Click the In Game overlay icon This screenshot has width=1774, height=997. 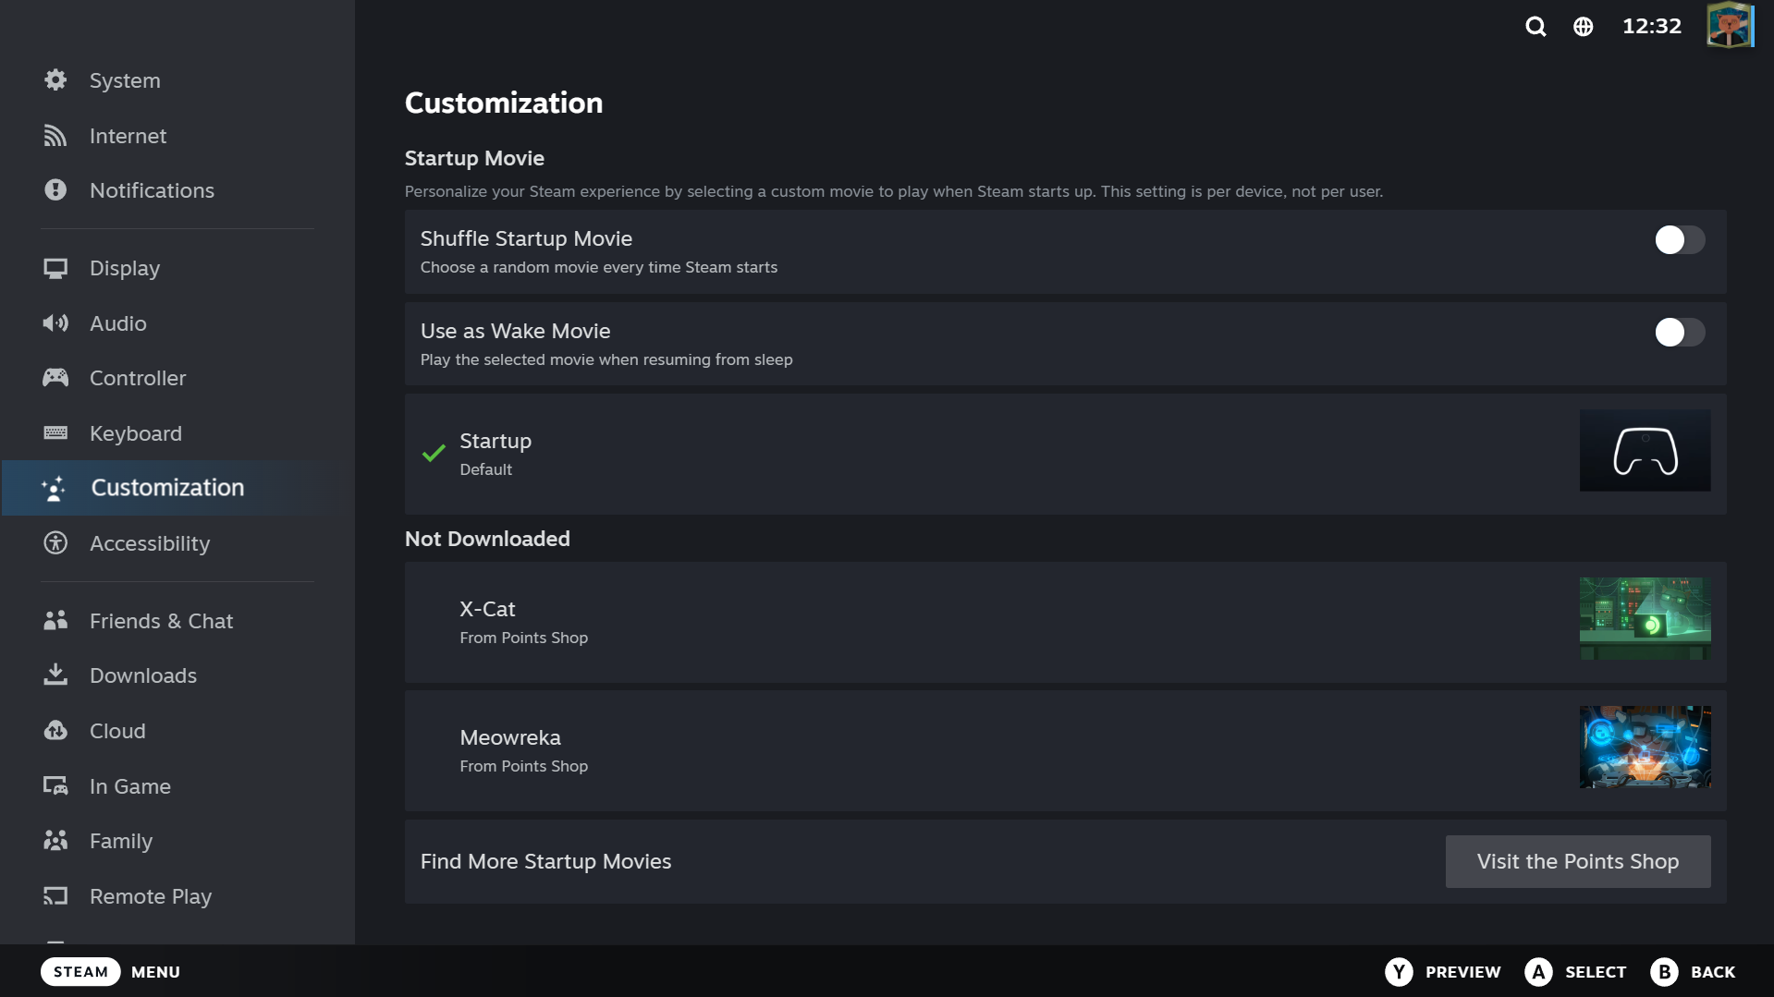(x=55, y=786)
